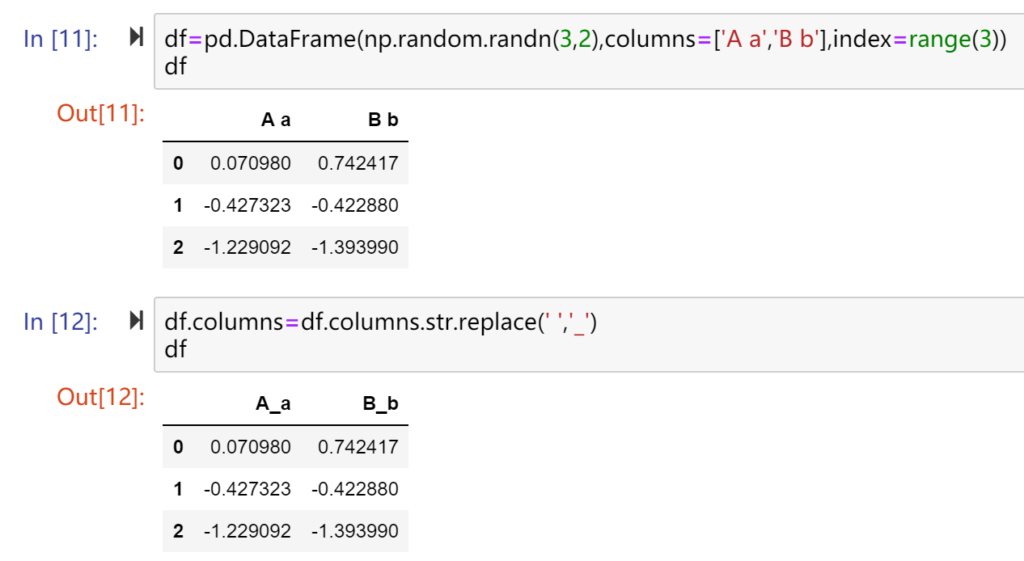Place cursor in the pd.DataFrame code cell

[x=588, y=52]
